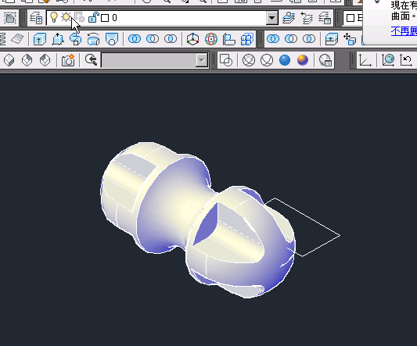Viewport: 417px width, 346px height.
Task: Click Union in the Solid Editing toolbar
Action: coord(273,39)
